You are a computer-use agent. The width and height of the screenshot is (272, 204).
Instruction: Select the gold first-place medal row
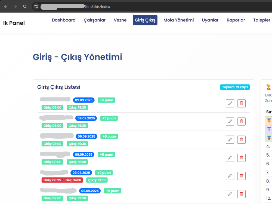pos(268,120)
